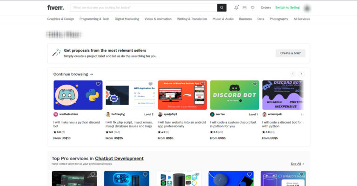Click the Fiverr logo
Image resolution: width=357 pixels, height=186 pixels.
click(56, 7)
